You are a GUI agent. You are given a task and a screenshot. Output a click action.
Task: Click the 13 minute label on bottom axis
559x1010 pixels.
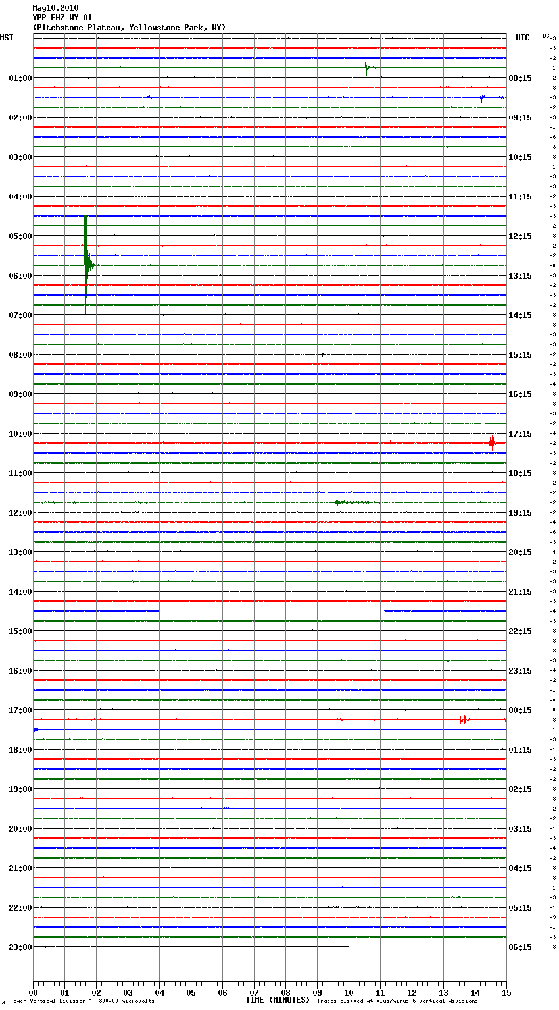click(443, 992)
